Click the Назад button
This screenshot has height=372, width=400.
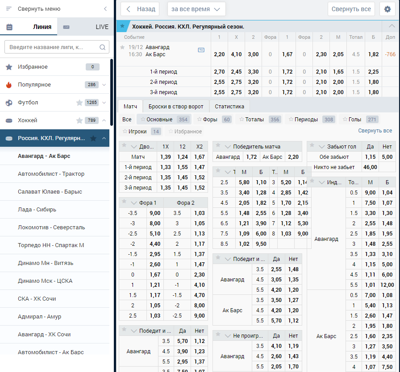(x=140, y=9)
